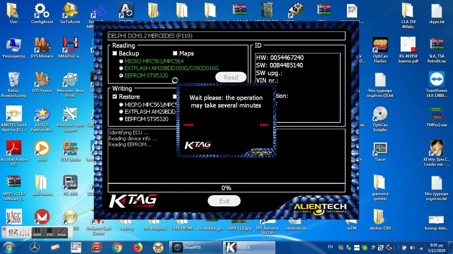The height and width of the screenshot is (254, 453).
Task: Open the User folder icon
Action: pyautogui.click(x=14, y=13)
